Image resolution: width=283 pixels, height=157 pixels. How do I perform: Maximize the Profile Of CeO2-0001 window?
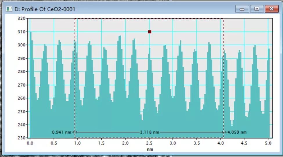[x=257, y=9]
